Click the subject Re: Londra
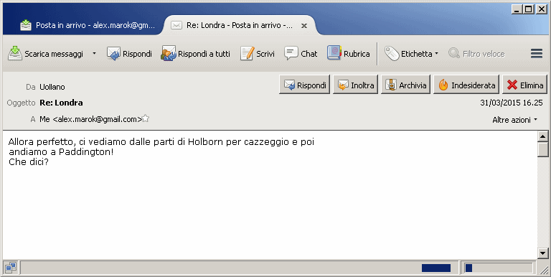 pos(61,103)
